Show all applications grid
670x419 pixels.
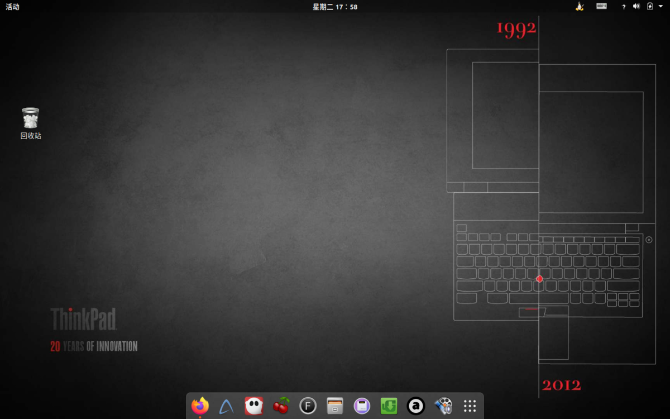(x=470, y=406)
